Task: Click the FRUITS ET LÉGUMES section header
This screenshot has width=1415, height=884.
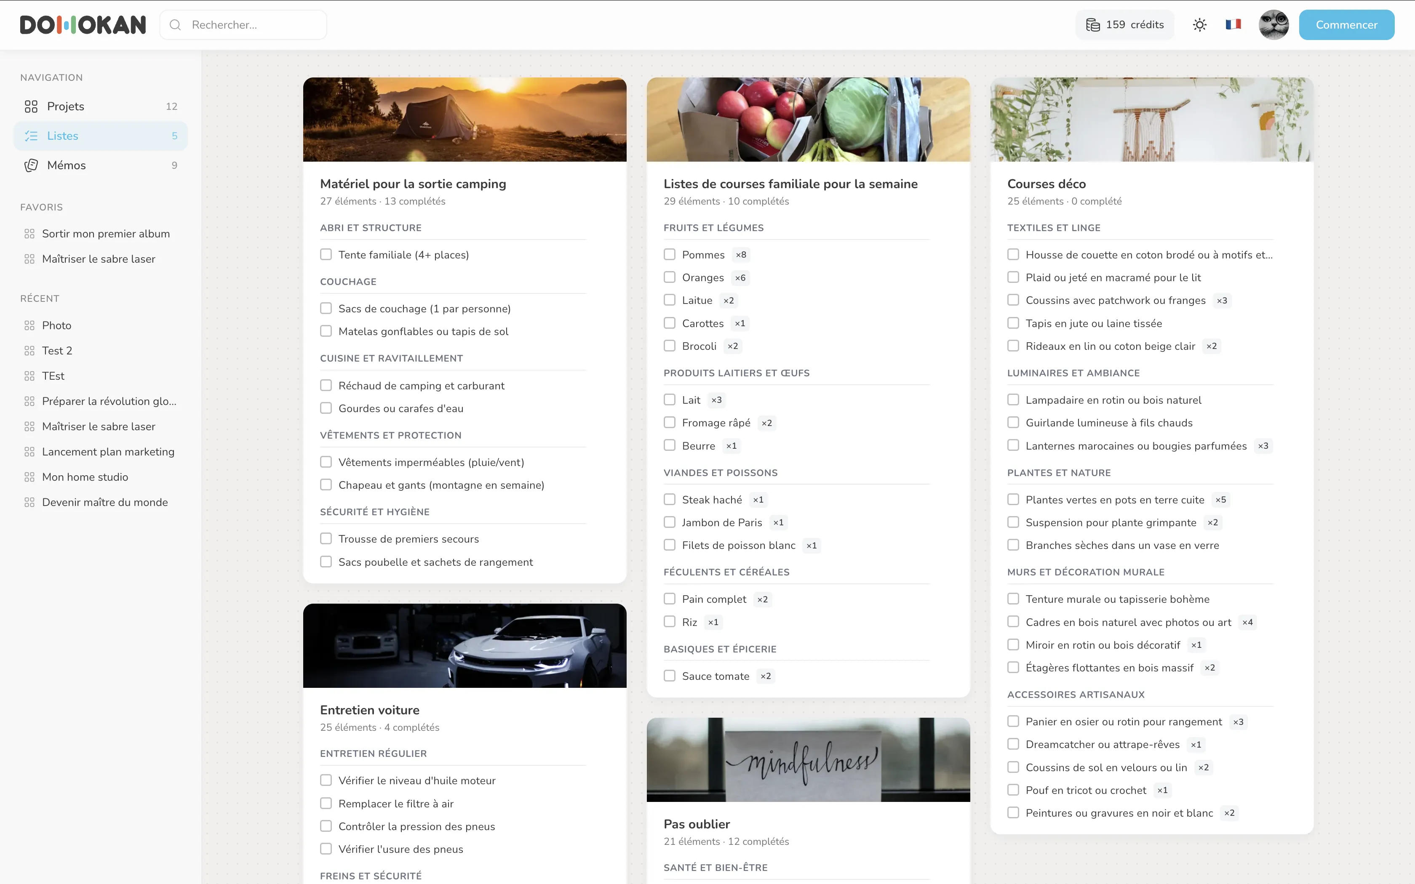Action: [x=713, y=228]
